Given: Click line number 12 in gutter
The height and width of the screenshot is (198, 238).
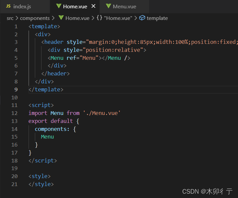Looking at the screenshot, I should tap(15, 113).
